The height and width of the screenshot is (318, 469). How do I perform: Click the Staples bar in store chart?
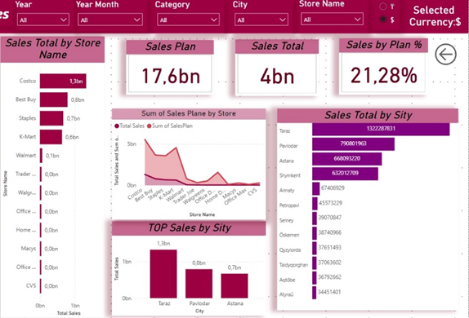51,118
